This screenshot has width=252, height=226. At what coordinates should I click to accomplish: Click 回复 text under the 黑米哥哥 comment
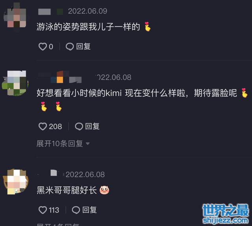(x=89, y=210)
